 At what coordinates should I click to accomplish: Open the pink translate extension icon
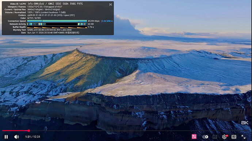[x=194, y=137]
